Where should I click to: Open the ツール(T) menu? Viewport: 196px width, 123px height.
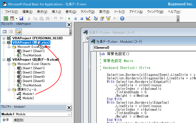point(119,12)
